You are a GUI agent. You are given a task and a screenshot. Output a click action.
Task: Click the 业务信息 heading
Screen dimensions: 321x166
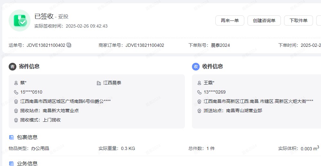click(27, 163)
